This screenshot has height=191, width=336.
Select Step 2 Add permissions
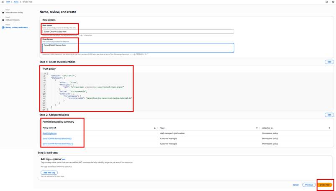tap(13, 20)
